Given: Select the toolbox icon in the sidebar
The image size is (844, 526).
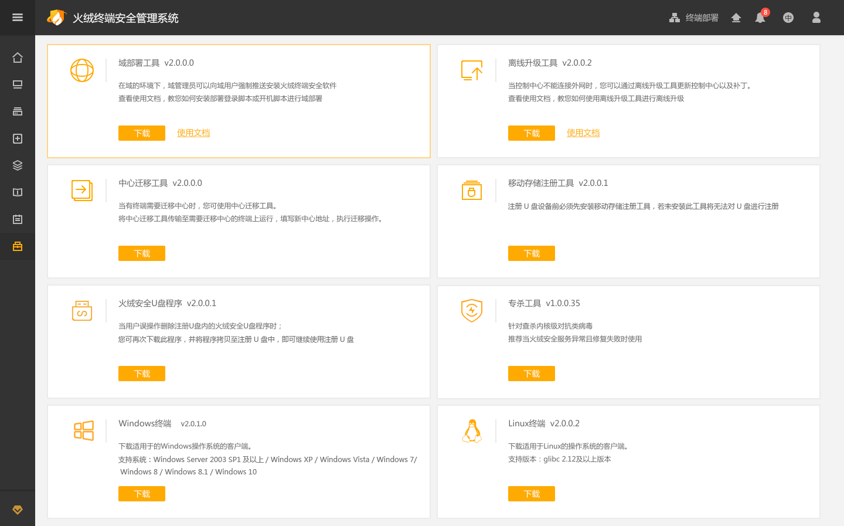Looking at the screenshot, I should pyautogui.click(x=18, y=246).
